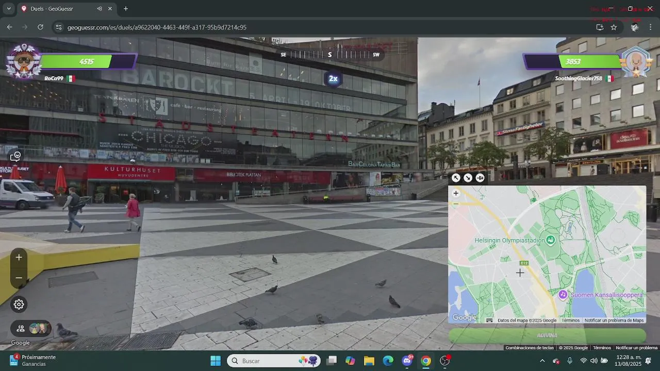Viewport: 660px width, 371px height.
Task: Open map keyboard shortcuts icon
Action: click(489, 321)
